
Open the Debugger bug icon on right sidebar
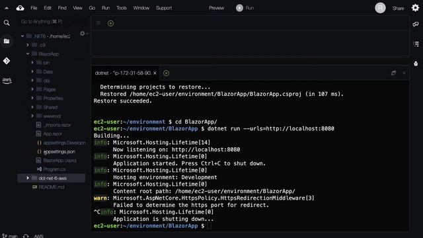click(416, 63)
